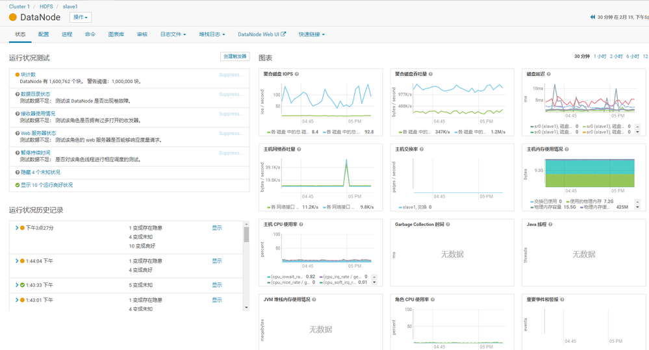Viewport: 649px width, 350px height.
Task: Click the external link icon on DataNode Web UI
Action: point(283,34)
